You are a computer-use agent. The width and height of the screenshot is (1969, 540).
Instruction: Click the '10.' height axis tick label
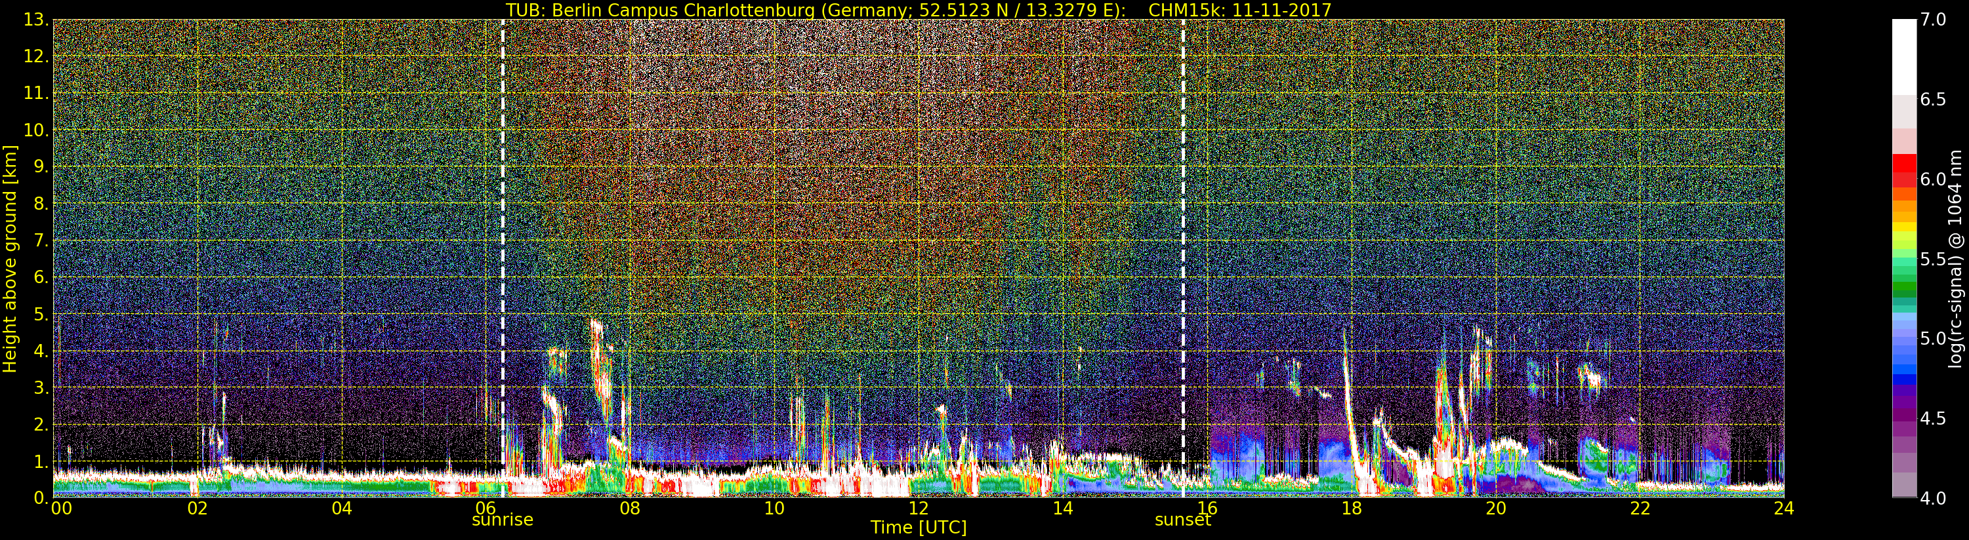click(x=37, y=130)
